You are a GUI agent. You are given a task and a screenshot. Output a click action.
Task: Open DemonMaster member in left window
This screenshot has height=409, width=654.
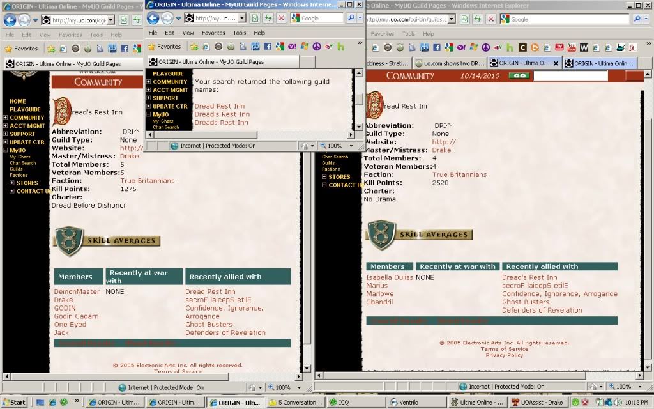point(77,291)
